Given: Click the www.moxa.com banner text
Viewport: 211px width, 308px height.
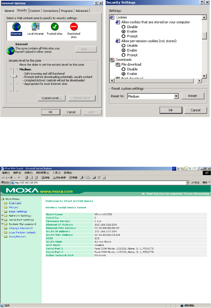Looking at the screenshot, I should click(x=56, y=191).
